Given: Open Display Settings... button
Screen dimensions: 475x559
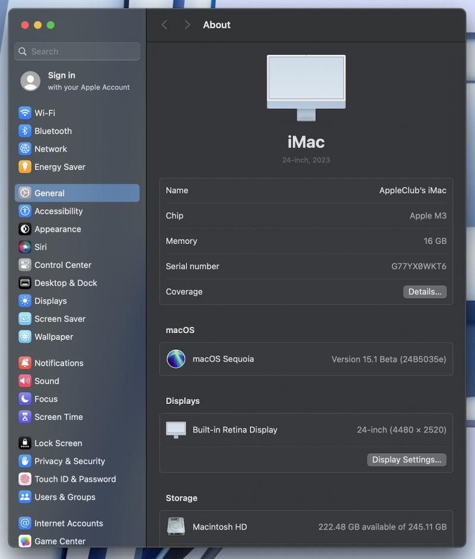Looking at the screenshot, I should coord(407,460).
